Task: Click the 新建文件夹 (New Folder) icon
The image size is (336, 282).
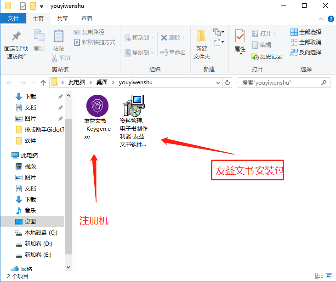Action: pos(201,37)
